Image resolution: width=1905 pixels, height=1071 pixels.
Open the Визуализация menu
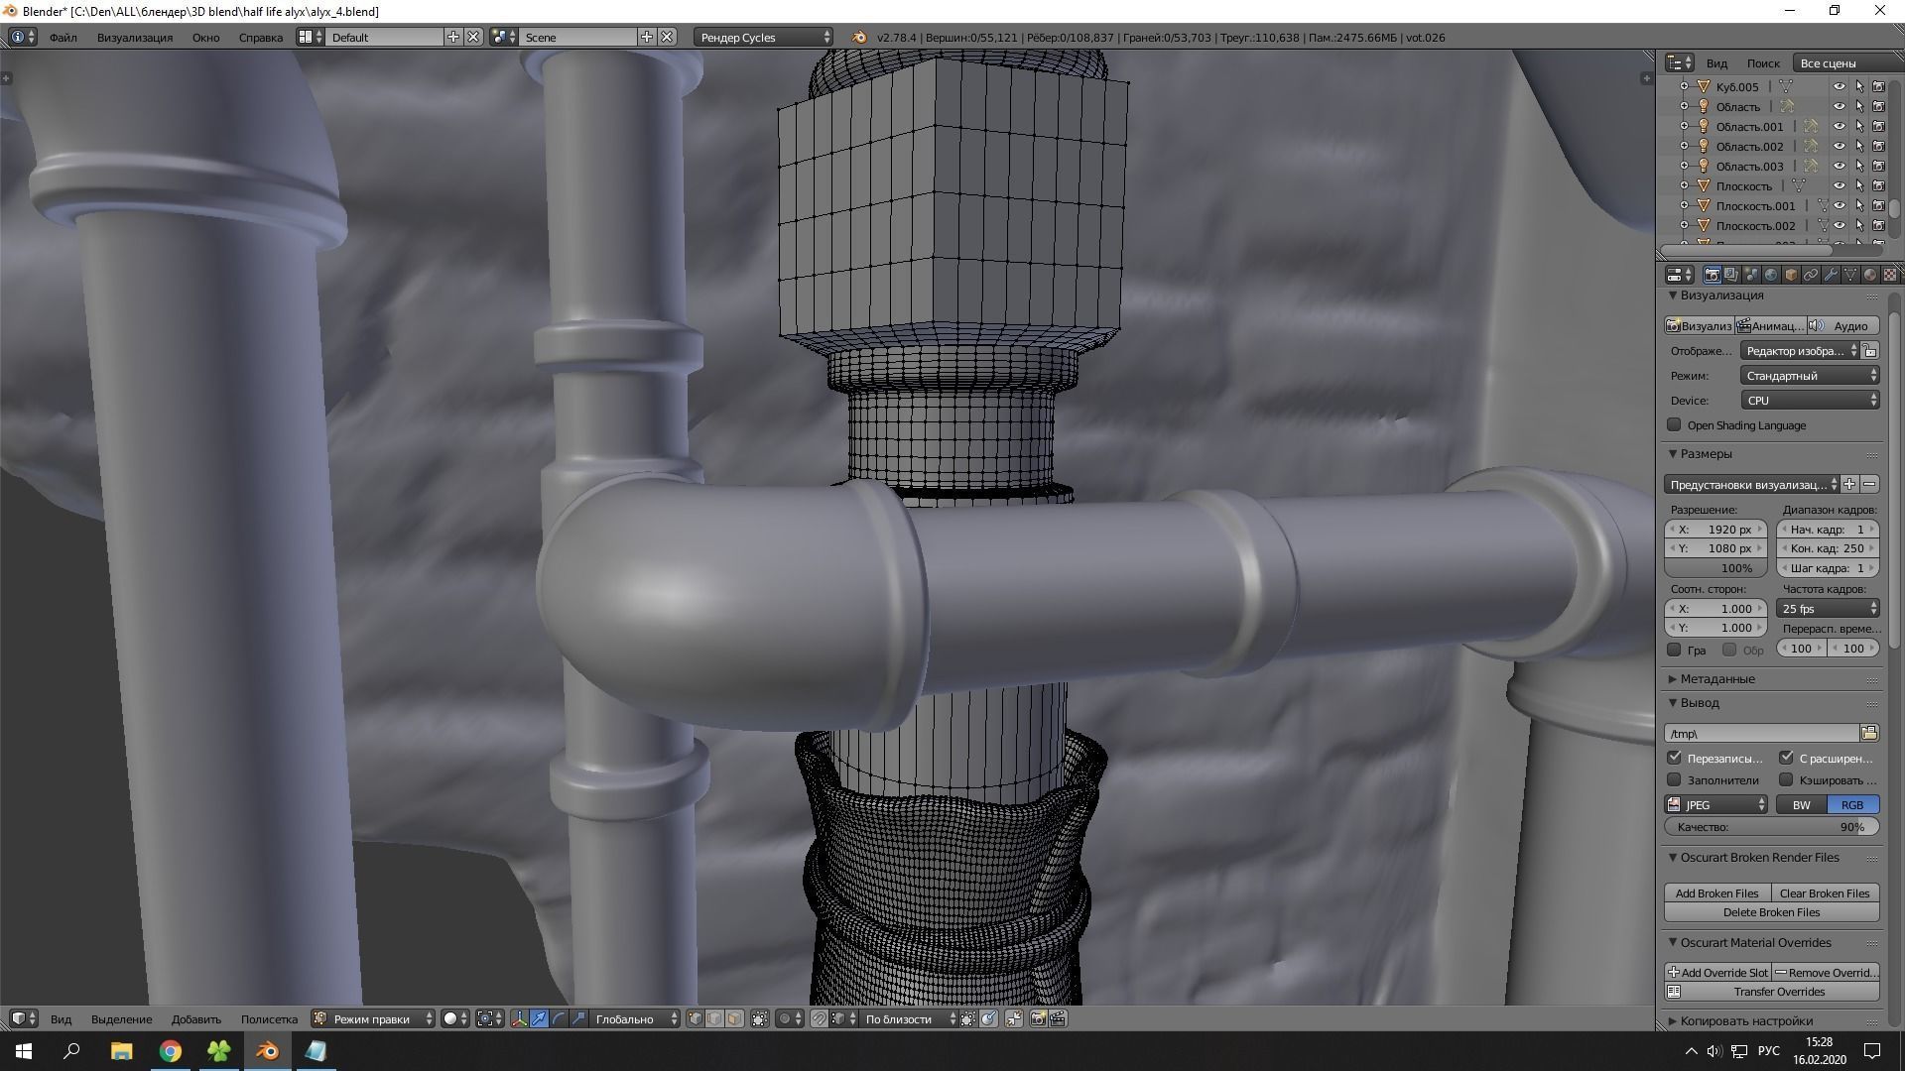(x=135, y=37)
